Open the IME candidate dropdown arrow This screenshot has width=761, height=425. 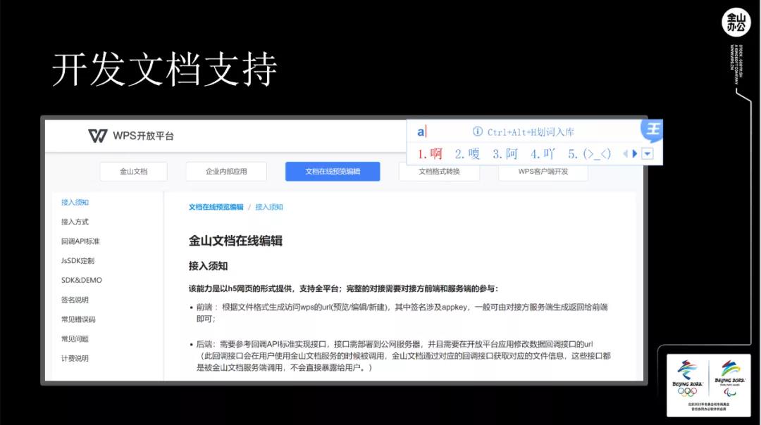[648, 154]
